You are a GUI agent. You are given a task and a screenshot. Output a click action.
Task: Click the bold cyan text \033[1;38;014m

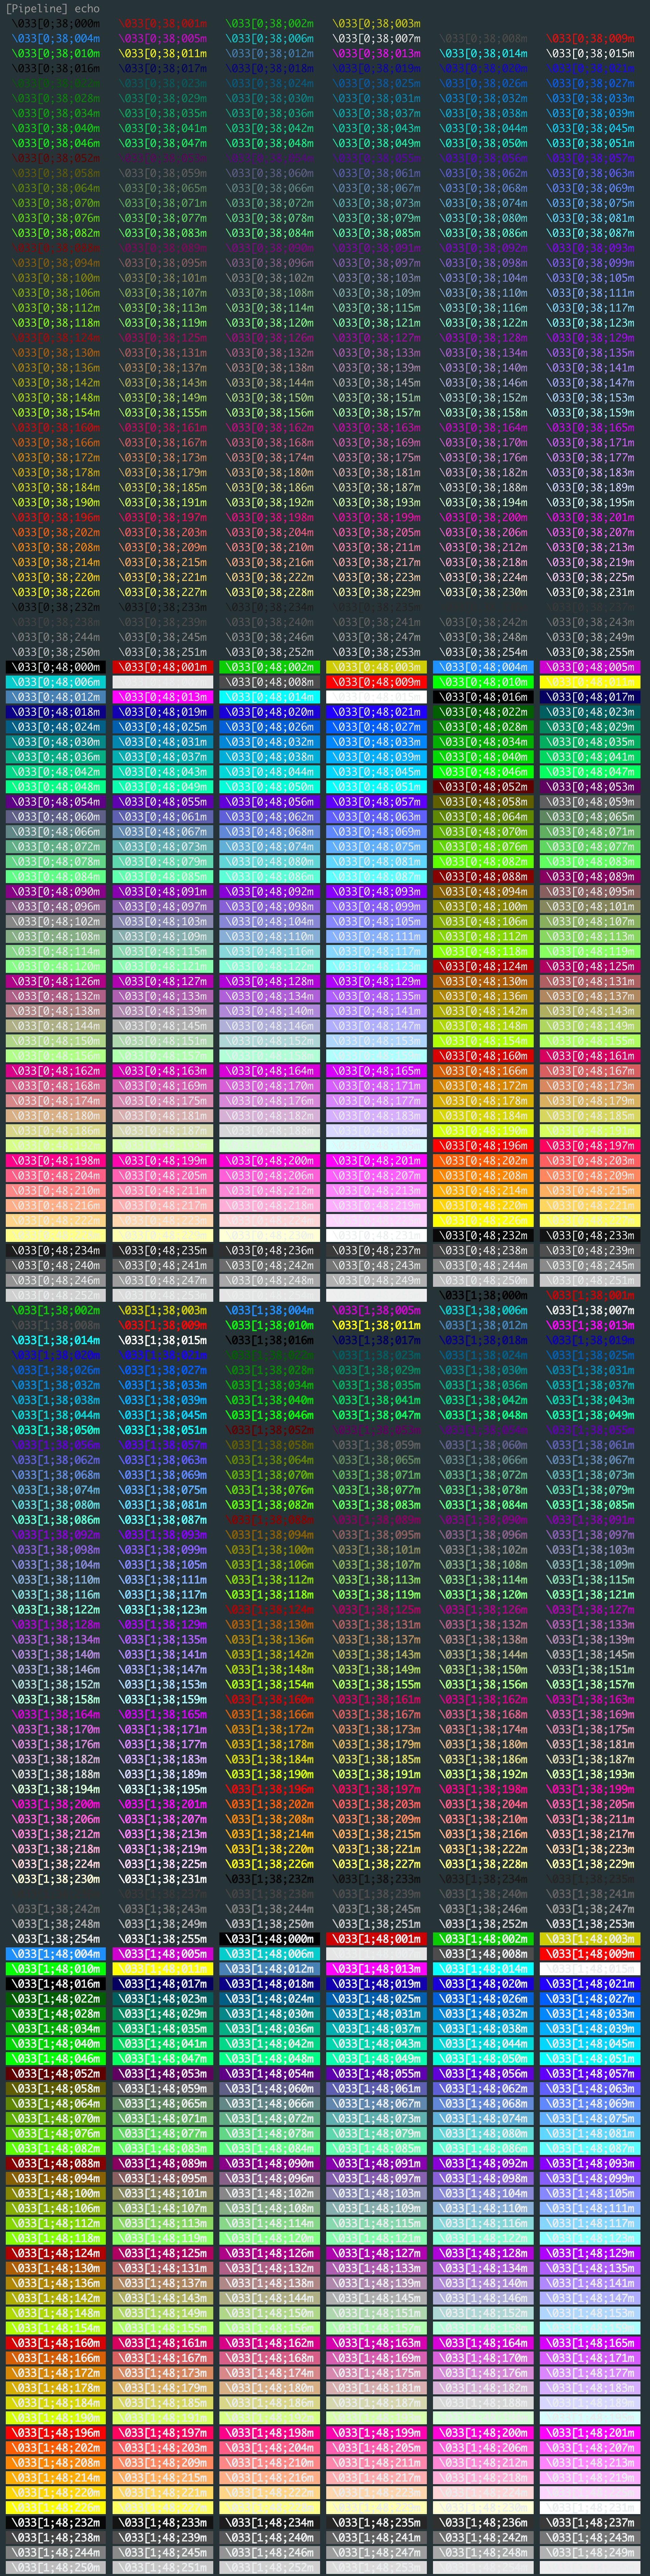[56, 1340]
